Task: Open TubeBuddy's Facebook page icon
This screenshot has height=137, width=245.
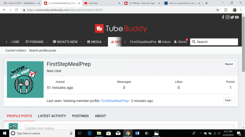Action: coord(223,17)
